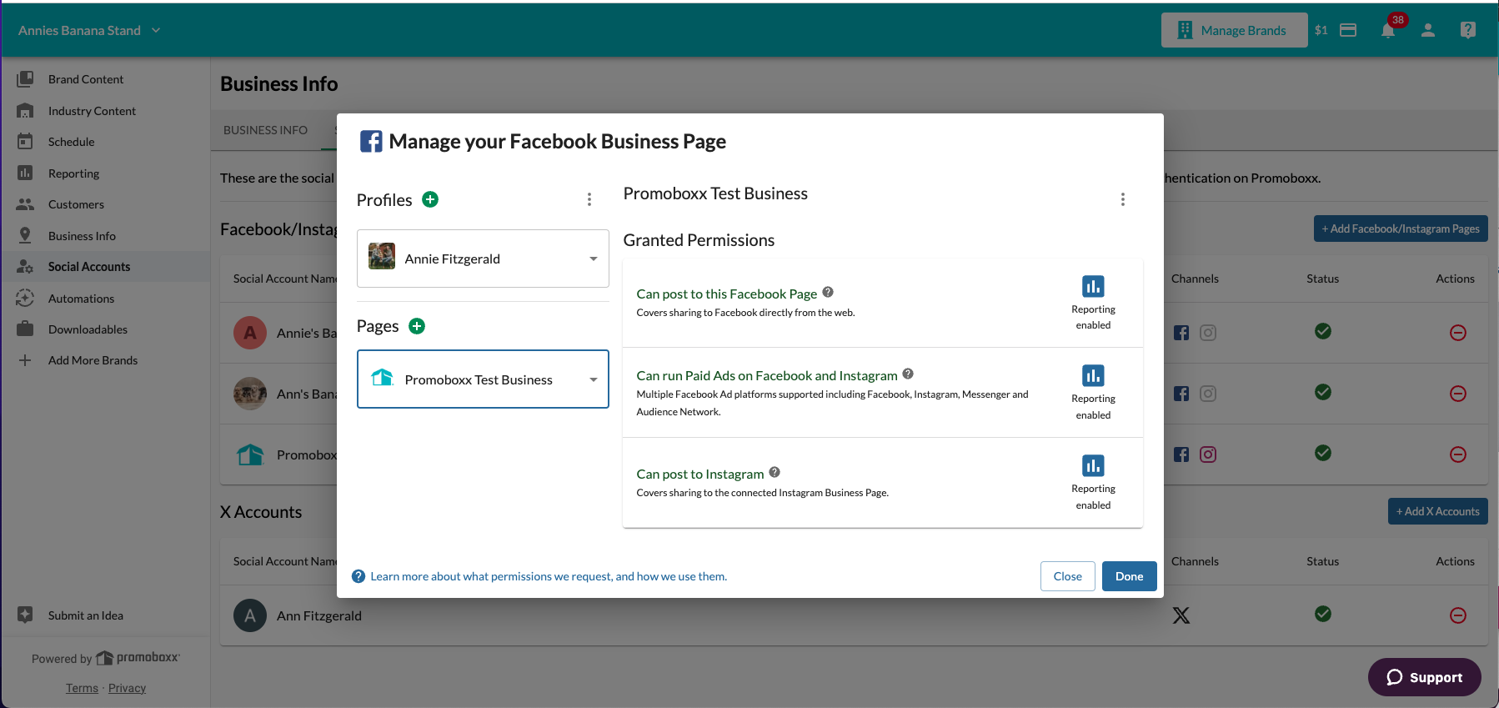Click Can post to this Facebook Page text

point(726,294)
